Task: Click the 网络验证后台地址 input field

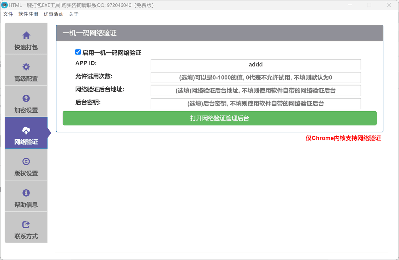Action: (x=255, y=90)
